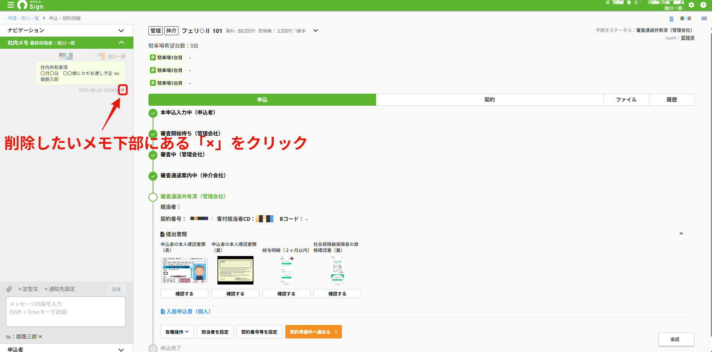712x352 pixels.
Task: Click 確認する under 給与明細
Action: 286,294
